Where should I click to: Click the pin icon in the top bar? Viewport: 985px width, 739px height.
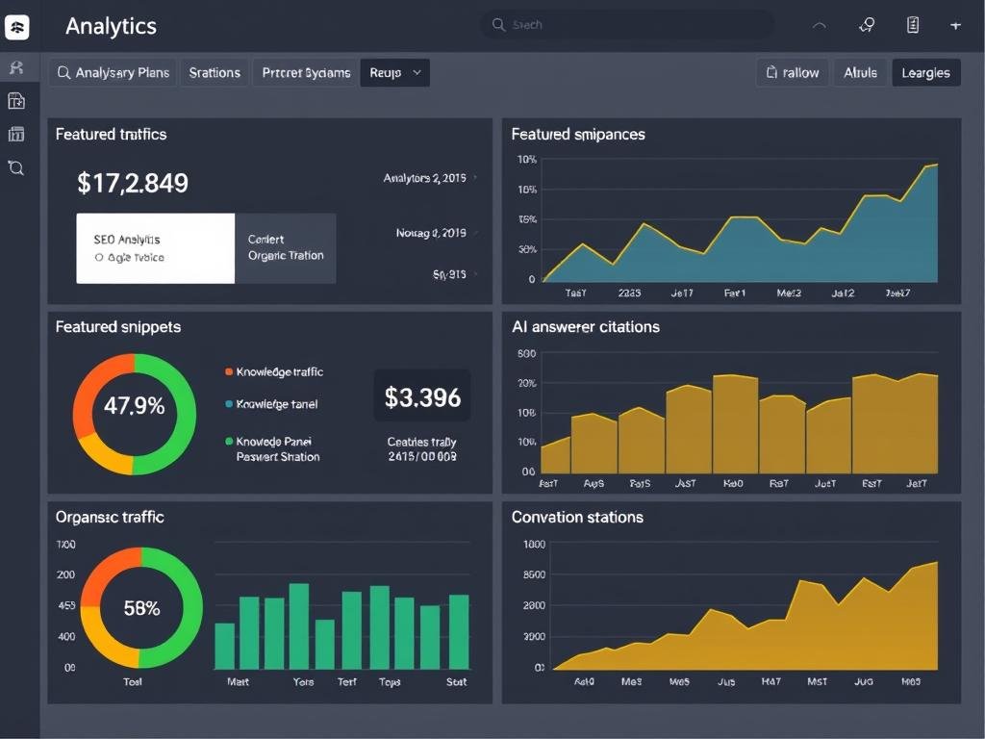866,26
